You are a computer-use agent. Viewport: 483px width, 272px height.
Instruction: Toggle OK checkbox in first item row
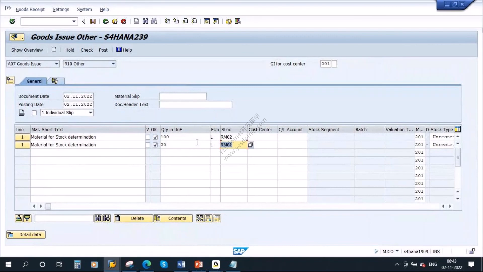pos(155,137)
